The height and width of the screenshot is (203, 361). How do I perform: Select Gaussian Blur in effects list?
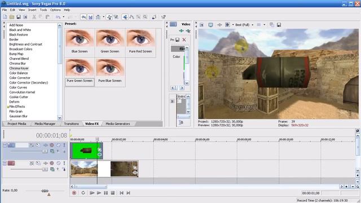click(18, 116)
